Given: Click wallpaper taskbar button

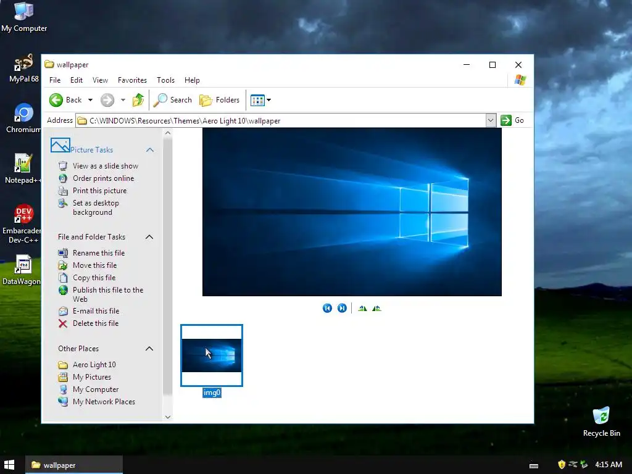Looking at the screenshot, I should (74, 465).
